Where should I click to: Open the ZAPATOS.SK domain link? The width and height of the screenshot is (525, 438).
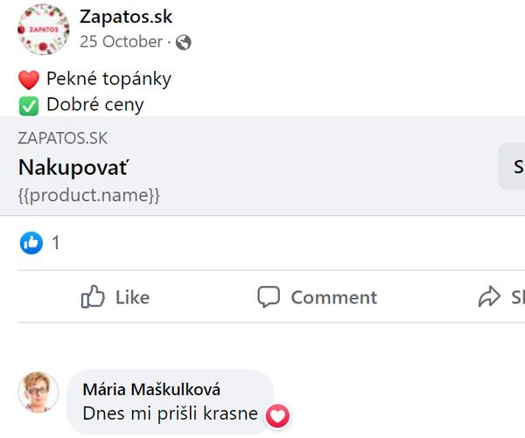click(x=62, y=138)
